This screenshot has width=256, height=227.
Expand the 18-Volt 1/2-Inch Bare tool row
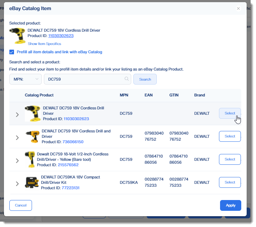[x=17, y=161]
